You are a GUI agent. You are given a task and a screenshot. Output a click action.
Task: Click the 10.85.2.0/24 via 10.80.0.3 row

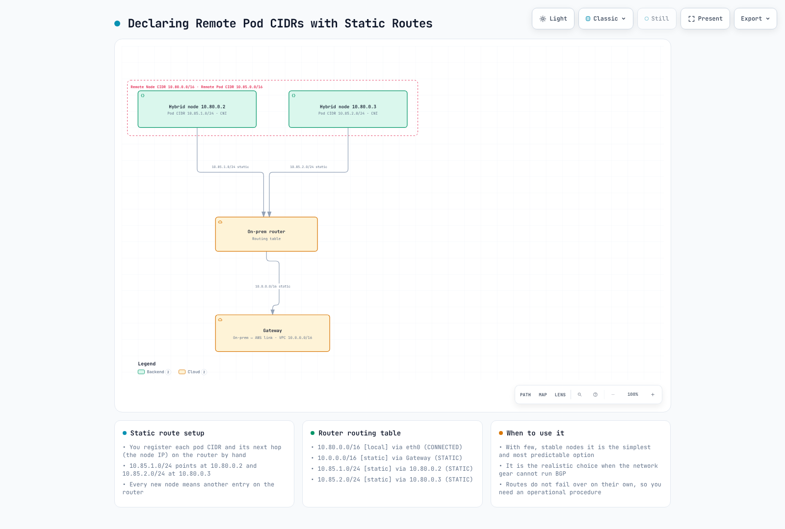(395, 480)
